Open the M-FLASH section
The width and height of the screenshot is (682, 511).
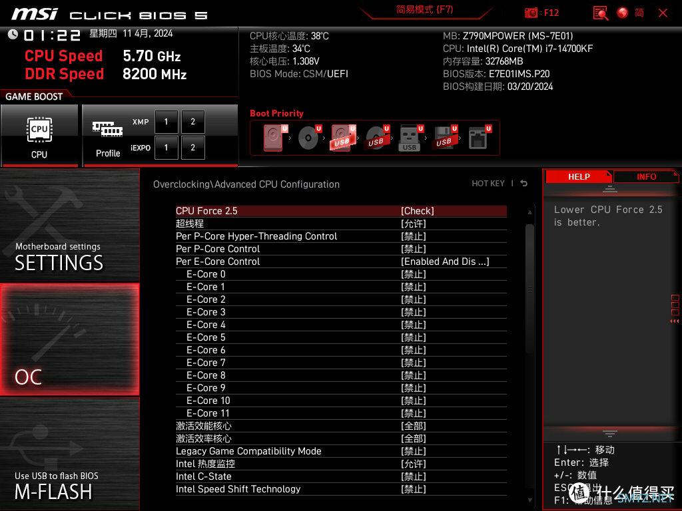(x=69, y=454)
